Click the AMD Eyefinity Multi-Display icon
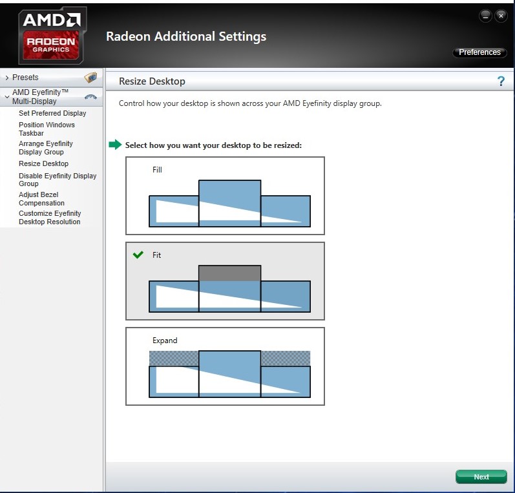515x493 pixels. coord(90,98)
